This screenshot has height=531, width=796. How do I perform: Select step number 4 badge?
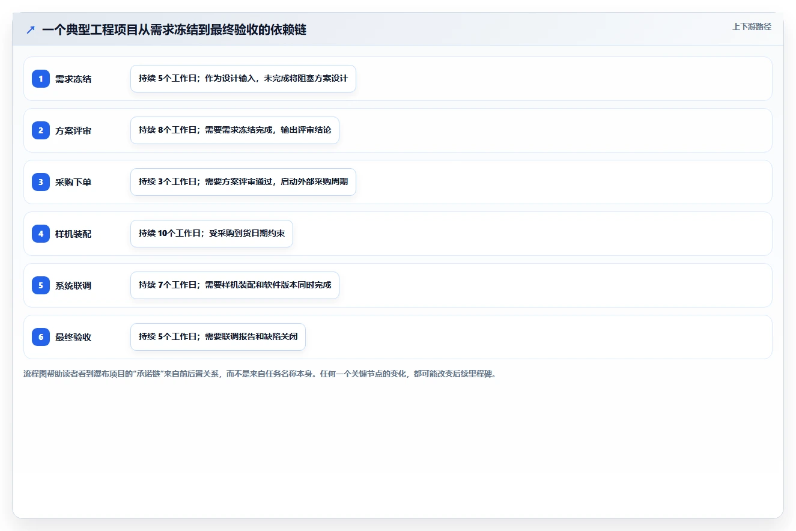click(x=41, y=234)
